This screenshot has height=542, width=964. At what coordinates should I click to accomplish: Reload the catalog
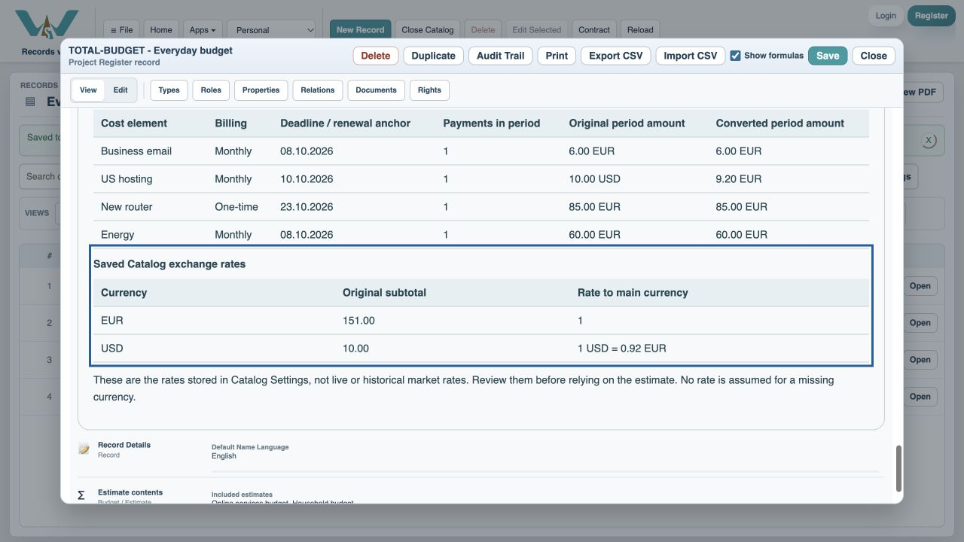(640, 30)
